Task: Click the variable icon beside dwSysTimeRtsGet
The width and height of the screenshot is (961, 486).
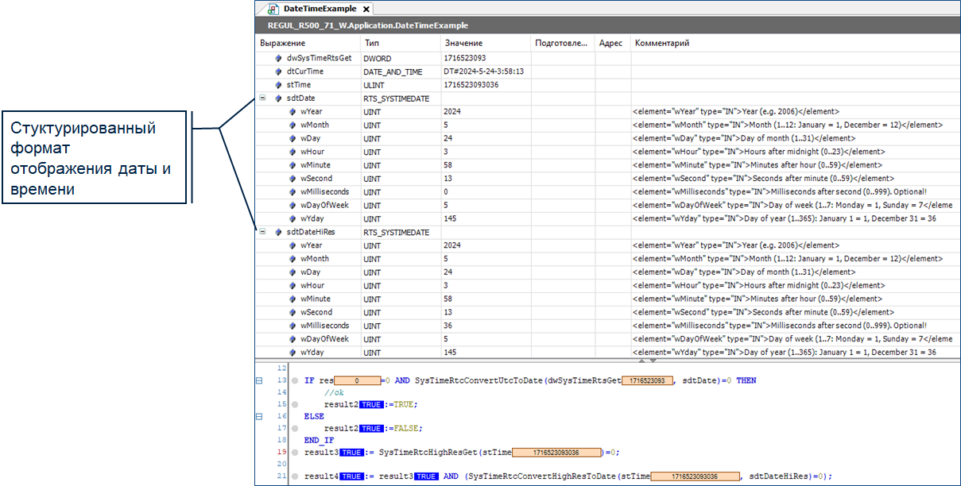Action: pos(279,58)
